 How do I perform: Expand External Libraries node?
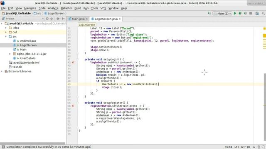[2, 71]
